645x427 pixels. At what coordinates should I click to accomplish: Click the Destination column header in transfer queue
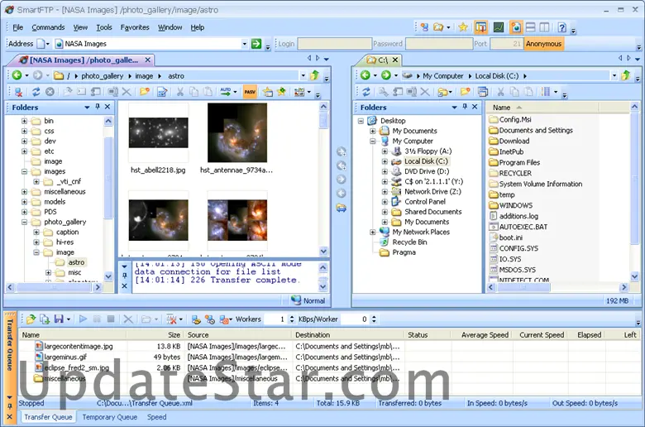[347, 335]
